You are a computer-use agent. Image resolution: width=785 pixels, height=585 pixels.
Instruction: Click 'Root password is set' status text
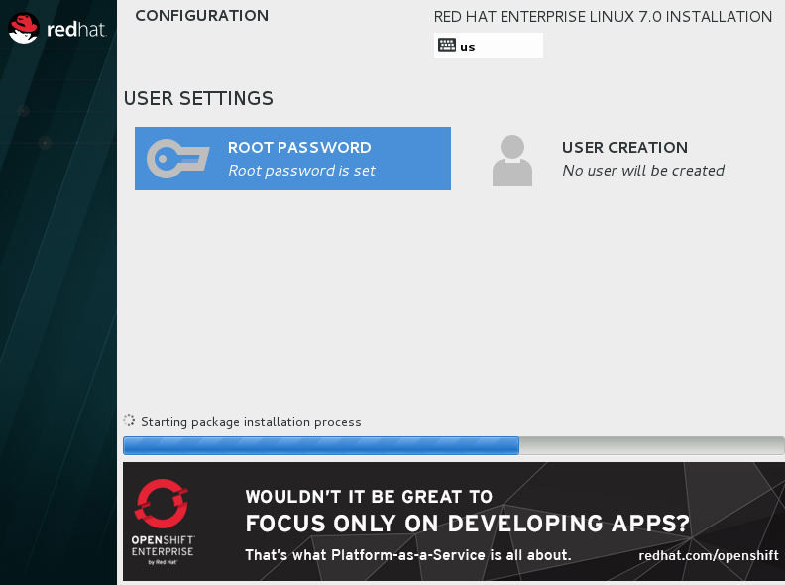[x=301, y=171]
